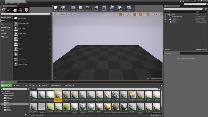This screenshot has width=208, height=117.
Task: Toggle the Lit view mode button
Action: pyautogui.click(x=69, y=14)
